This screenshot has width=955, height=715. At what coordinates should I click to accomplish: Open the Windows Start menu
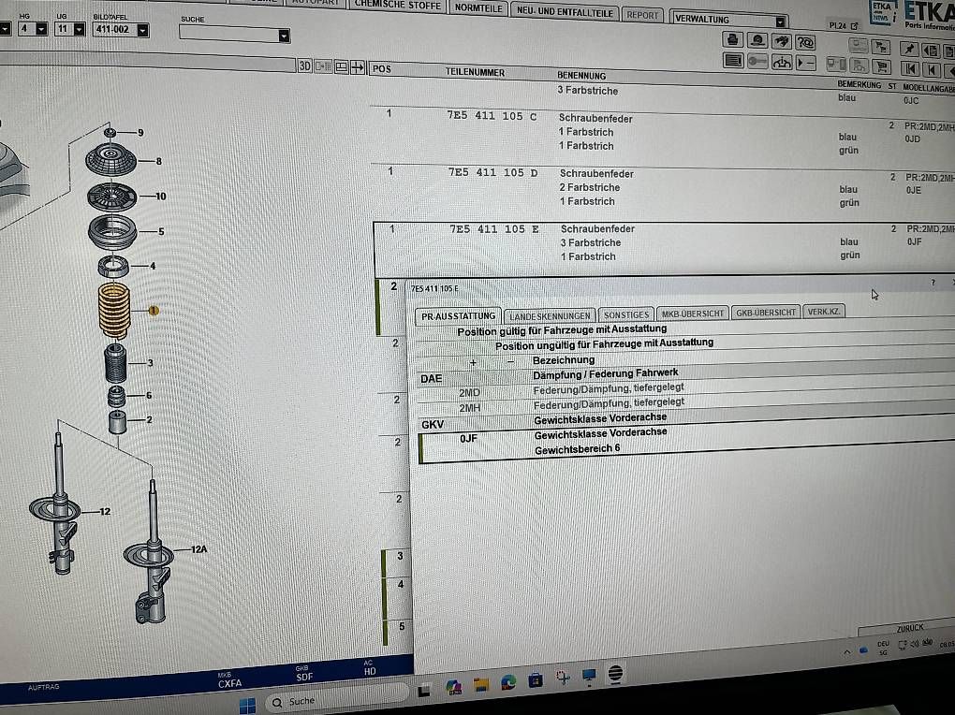(x=248, y=706)
